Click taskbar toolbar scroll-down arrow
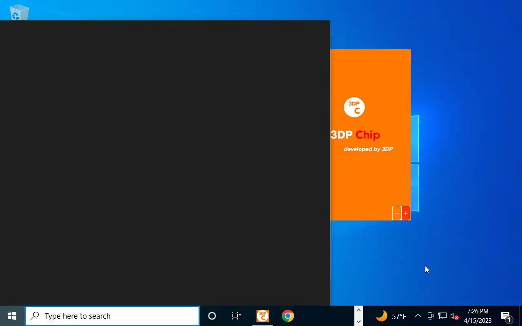Image resolution: width=522 pixels, height=326 pixels. coord(358,322)
